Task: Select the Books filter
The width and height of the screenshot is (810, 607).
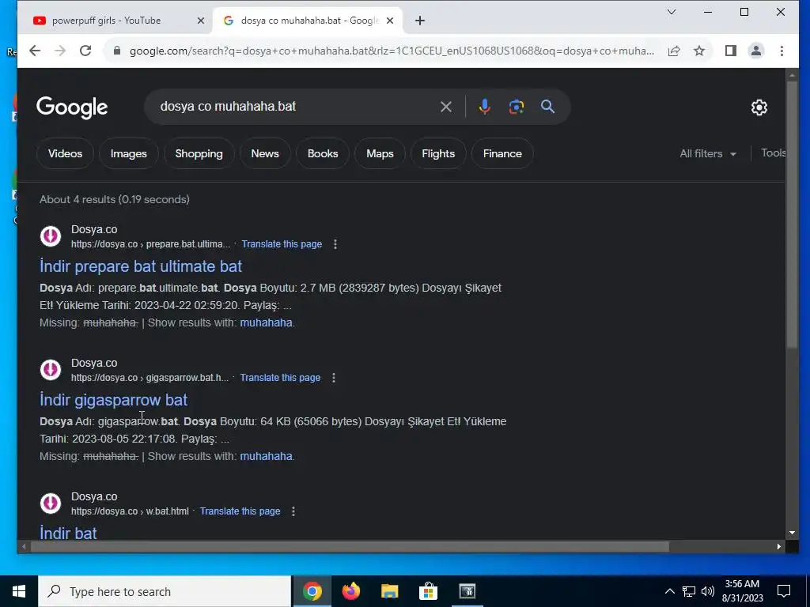Action: [323, 154]
